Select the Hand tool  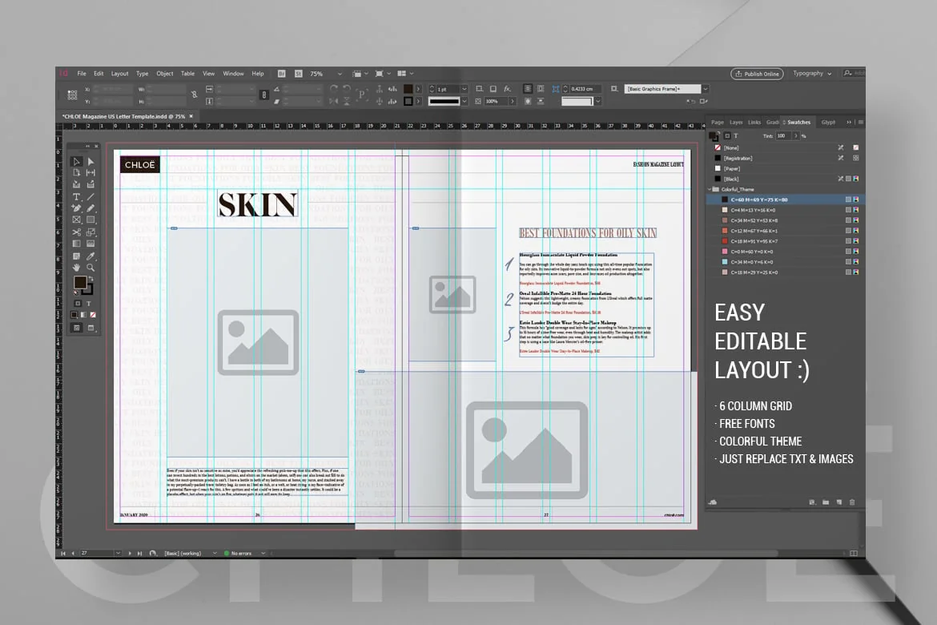77,268
